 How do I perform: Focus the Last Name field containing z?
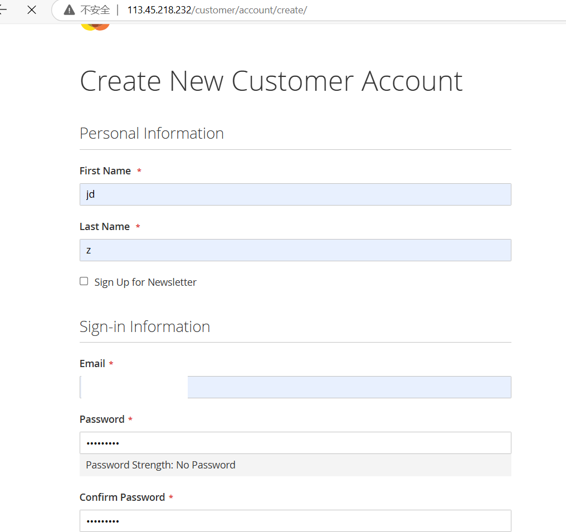click(295, 250)
